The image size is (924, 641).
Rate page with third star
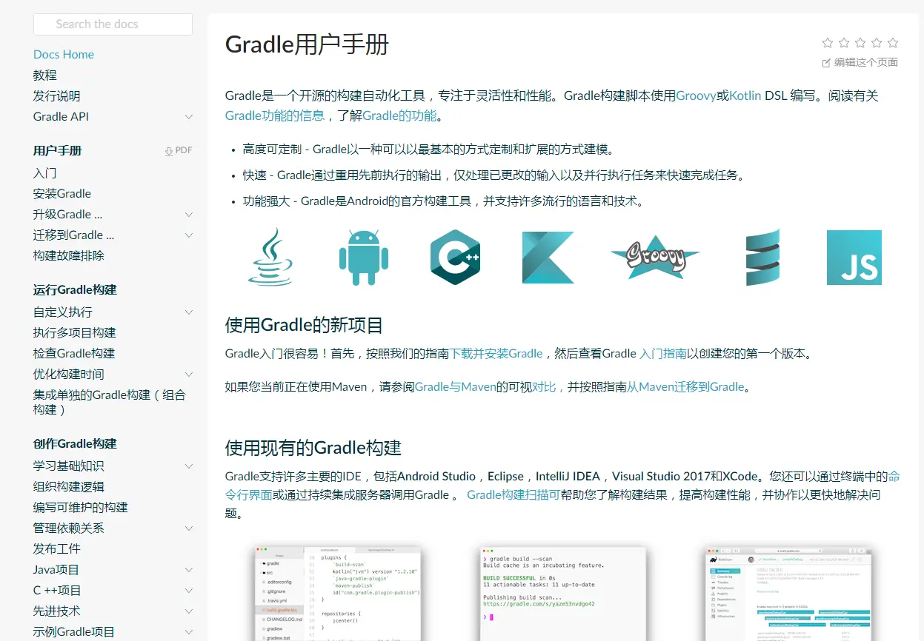pyautogui.click(x=860, y=43)
